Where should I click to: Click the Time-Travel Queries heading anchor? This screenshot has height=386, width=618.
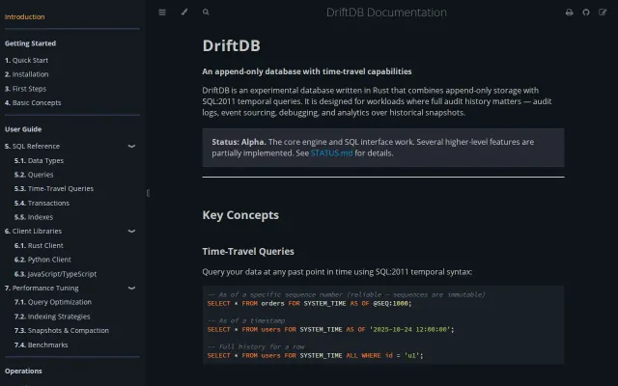pos(248,251)
